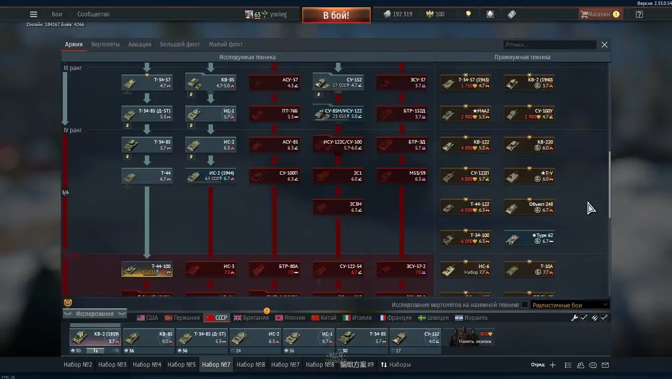Click the orange shield icon above Исследования

click(x=68, y=303)
